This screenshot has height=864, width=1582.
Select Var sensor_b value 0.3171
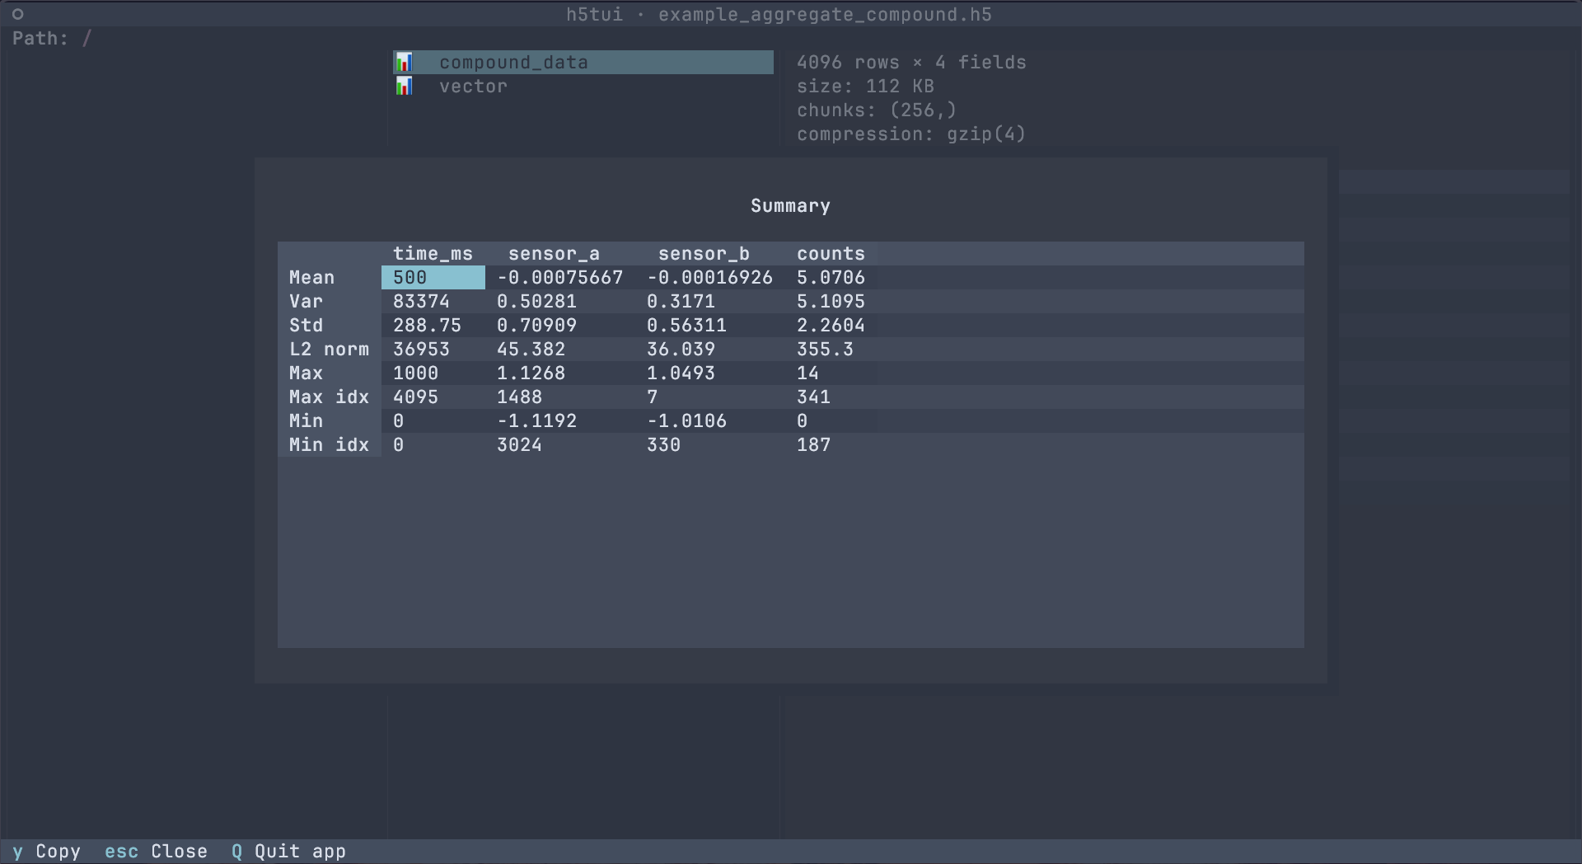pyautogui.click(x=681, y=302)
